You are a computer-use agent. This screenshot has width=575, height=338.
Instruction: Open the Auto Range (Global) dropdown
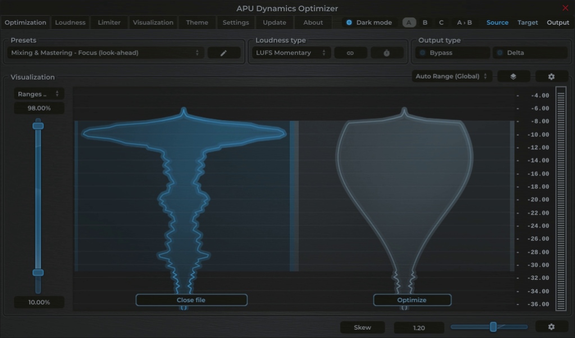click(451, 76)
